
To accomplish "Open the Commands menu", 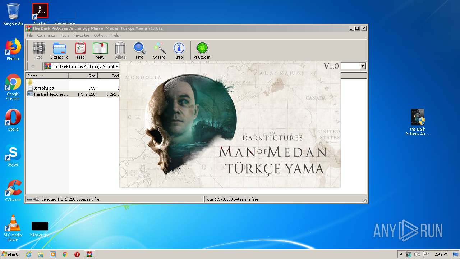I will point(46,35).
